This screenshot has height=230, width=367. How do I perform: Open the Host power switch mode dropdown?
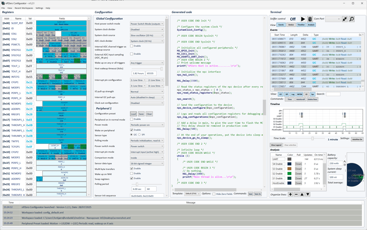(x=147, y=24)
